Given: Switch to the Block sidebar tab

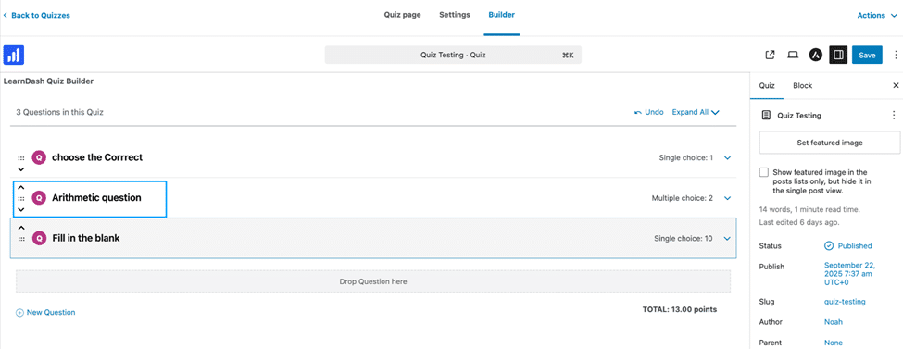Looking at the screenshot, I should 802,86.
